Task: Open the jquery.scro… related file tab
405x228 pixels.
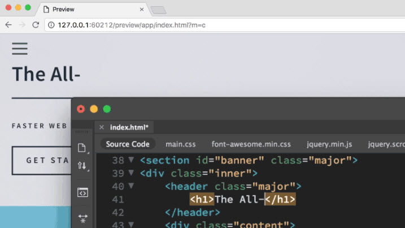Action: tap(386, 144)
